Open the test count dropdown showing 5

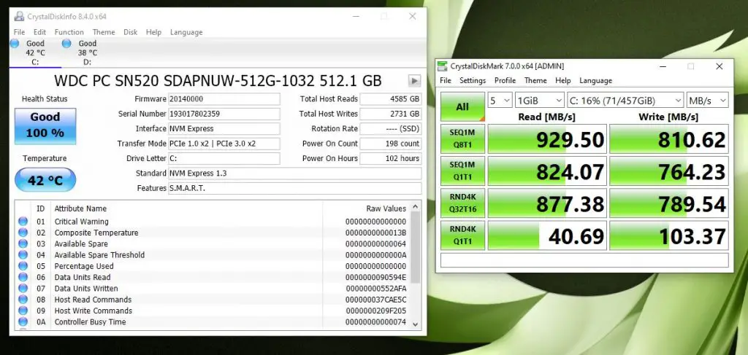click(500, 101)
